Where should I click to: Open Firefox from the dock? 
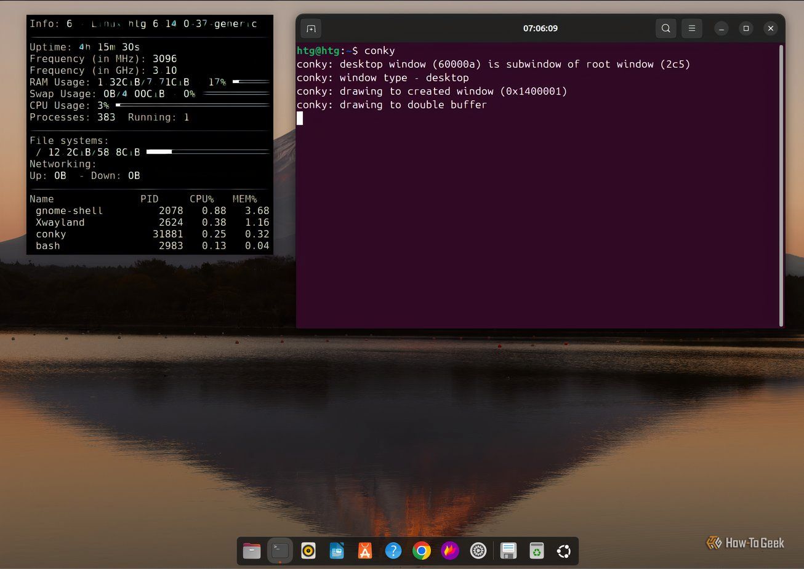450,551
